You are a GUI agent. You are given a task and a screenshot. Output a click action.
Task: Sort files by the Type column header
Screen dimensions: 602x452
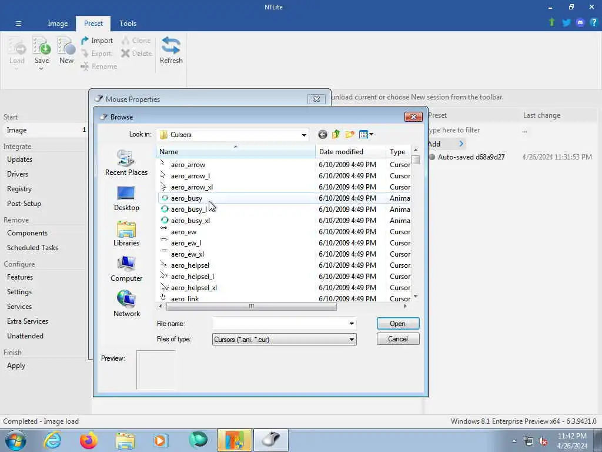pyautogui.click(x=399, y=152)
